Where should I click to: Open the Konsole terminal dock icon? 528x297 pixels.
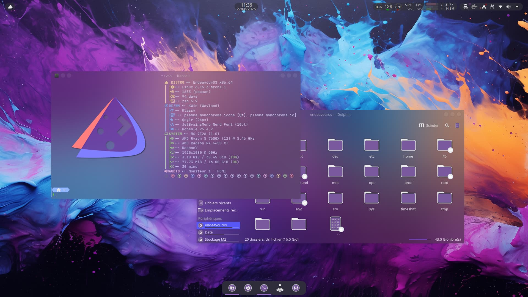tap(264, 288)
